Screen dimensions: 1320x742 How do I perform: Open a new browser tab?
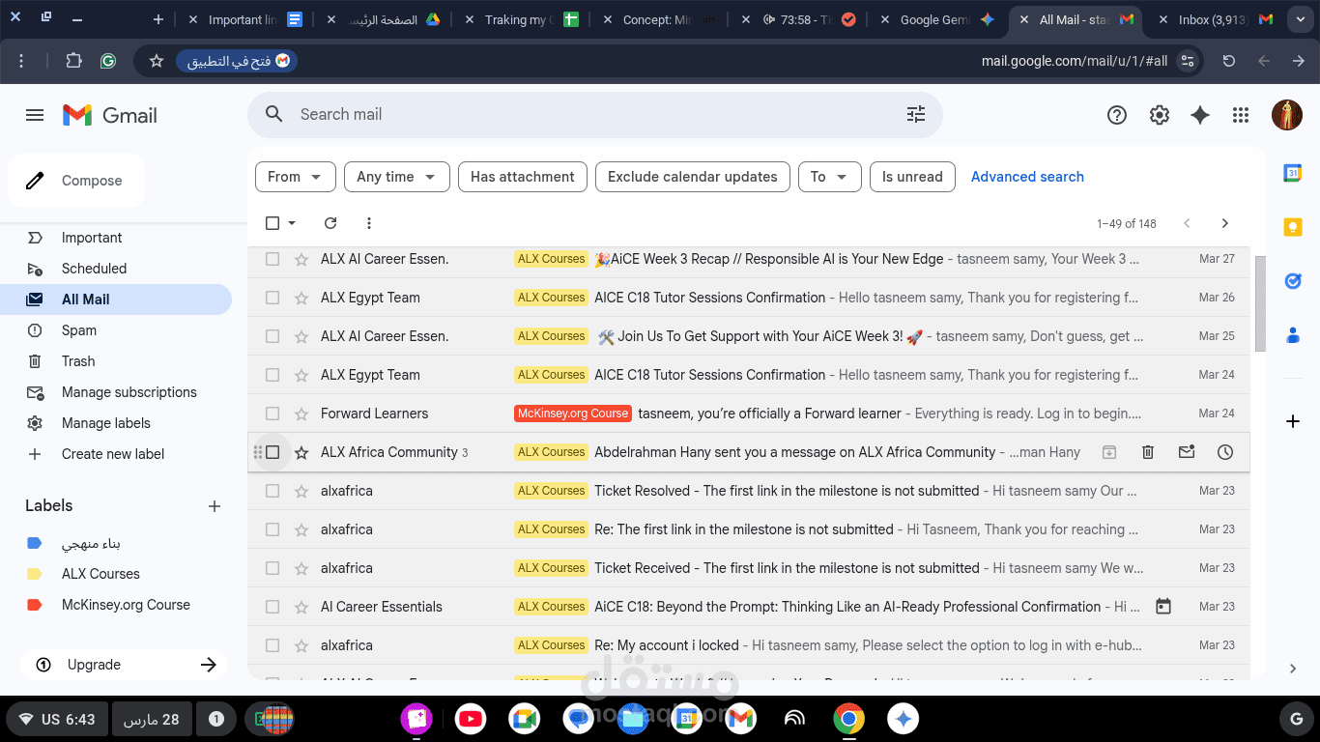coord(158,19)
